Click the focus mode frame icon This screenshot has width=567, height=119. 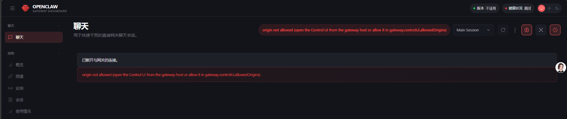541,30
